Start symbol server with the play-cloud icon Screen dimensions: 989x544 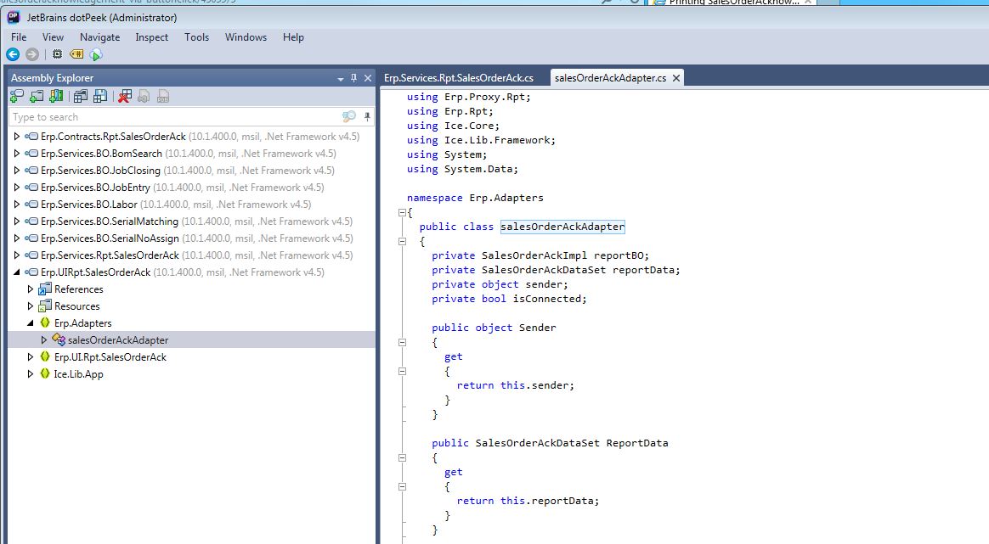96,55
